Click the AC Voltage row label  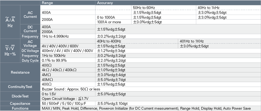30,44
